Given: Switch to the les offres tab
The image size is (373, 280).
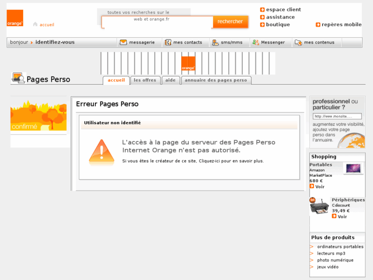Looking at the screenshot, I should coord(145,80).
